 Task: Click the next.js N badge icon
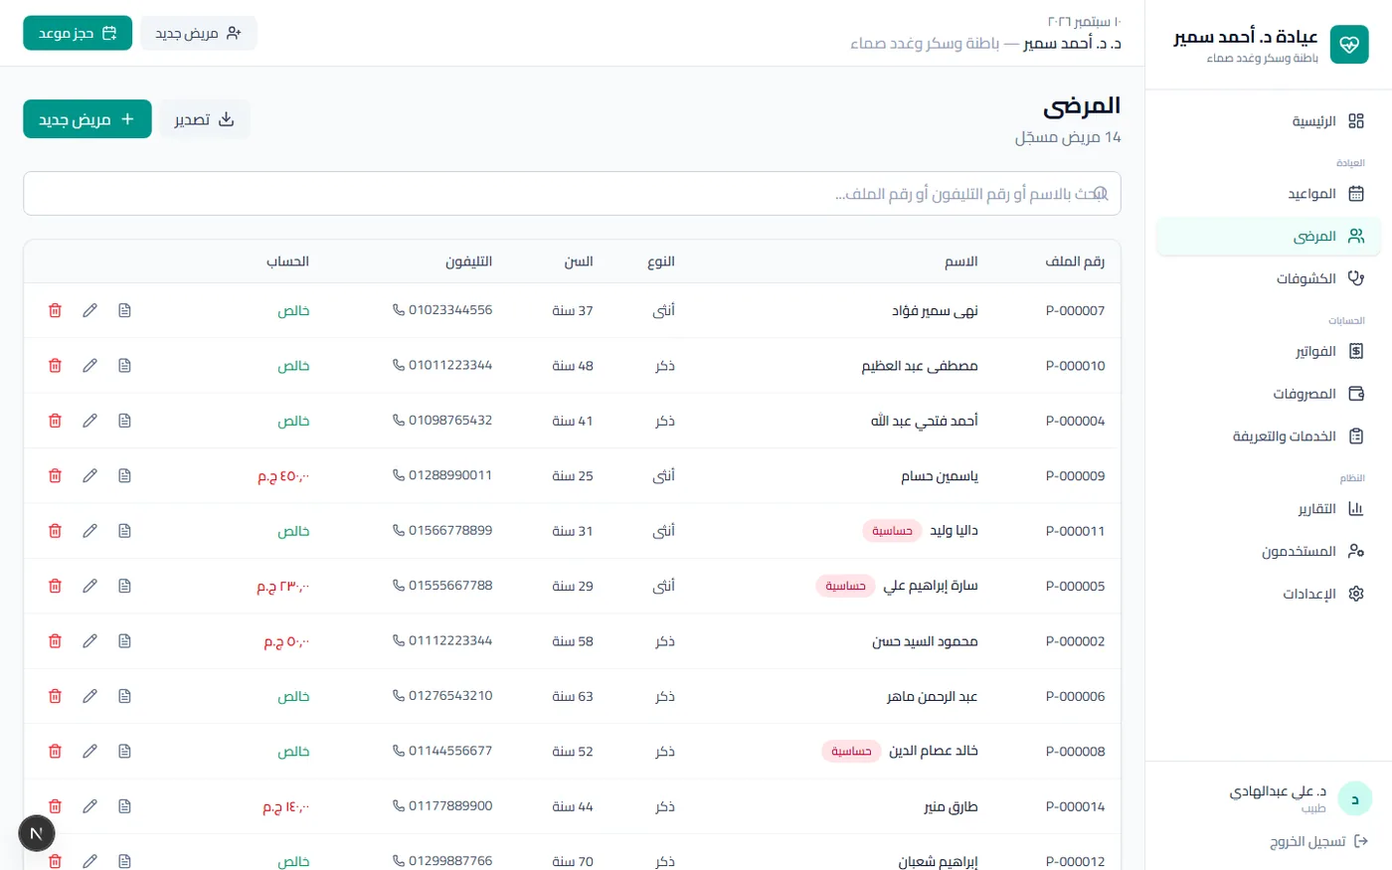(37, 833)
